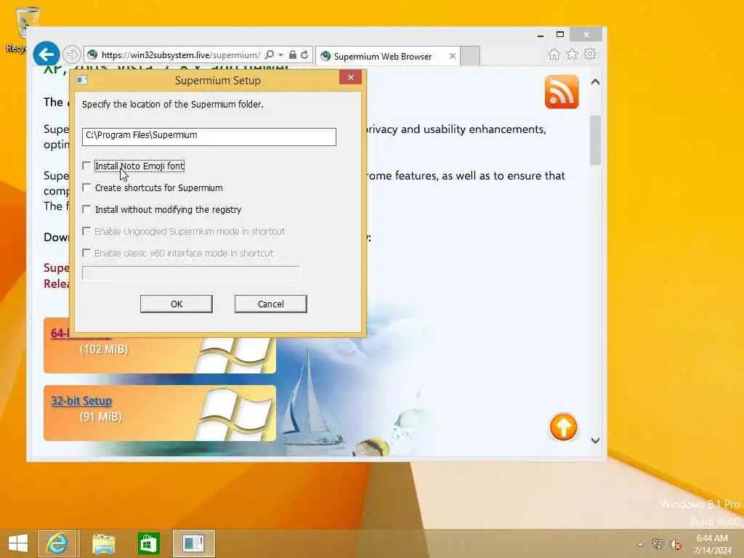
Task: Click the orange scroll-to-top arrow icon
Action: click(x=563, y=426)
